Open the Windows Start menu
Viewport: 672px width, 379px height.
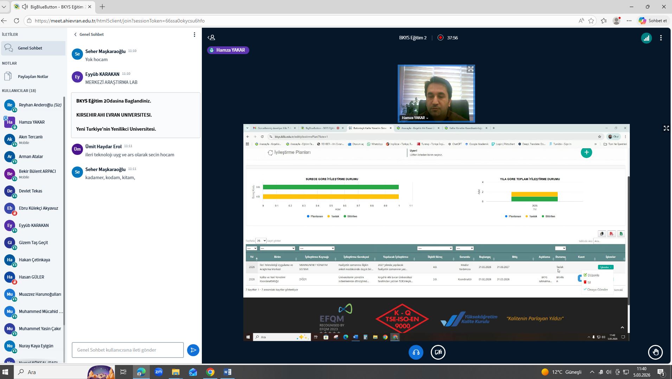(x=5, y=372)
